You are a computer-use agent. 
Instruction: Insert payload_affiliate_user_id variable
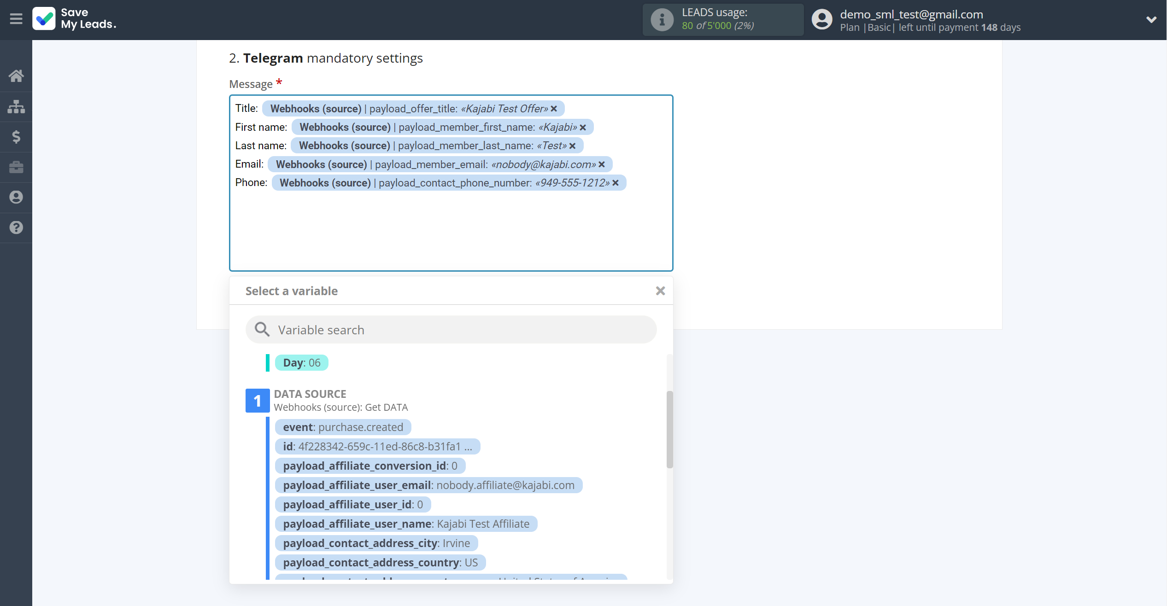tap(353, 505)
